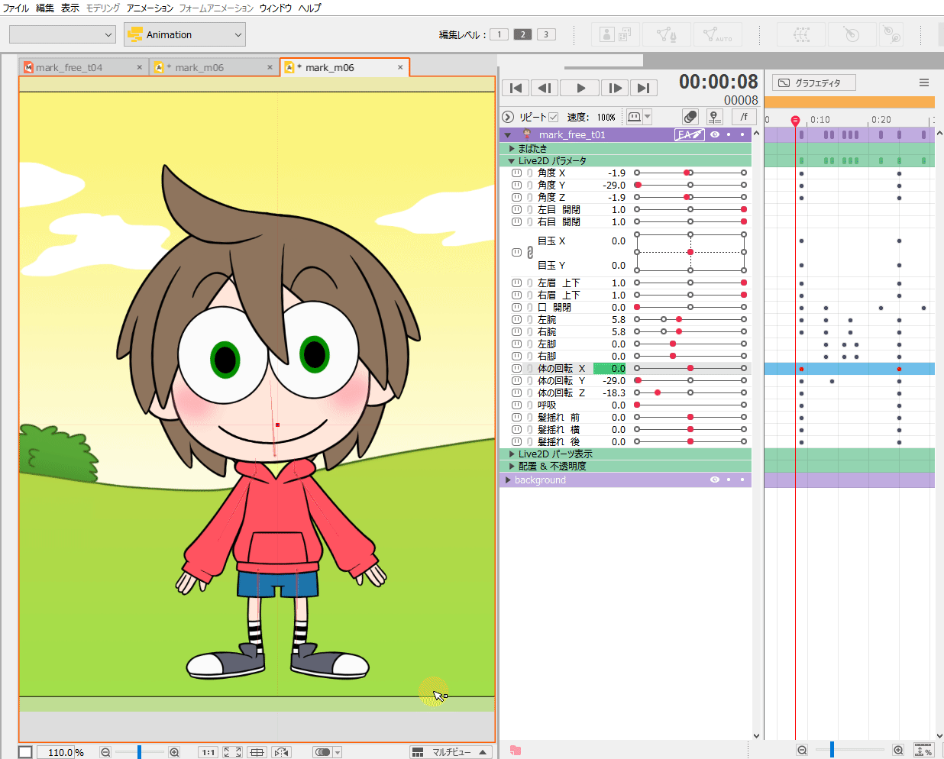Step forward one frame

point(614,88)
